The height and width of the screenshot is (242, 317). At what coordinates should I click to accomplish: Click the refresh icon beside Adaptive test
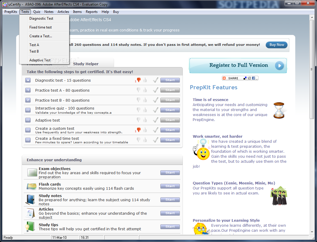[x=28, y=120]
